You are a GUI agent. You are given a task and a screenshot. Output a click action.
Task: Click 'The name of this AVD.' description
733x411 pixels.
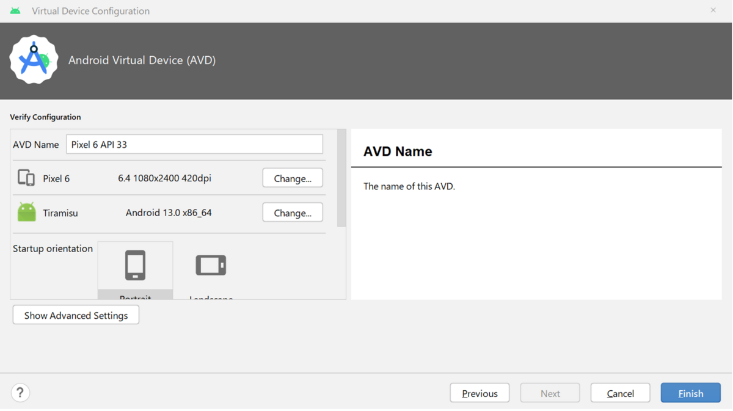409,186
